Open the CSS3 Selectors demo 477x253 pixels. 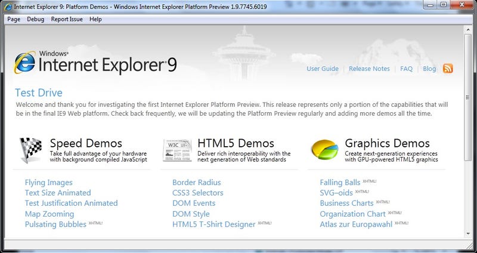[198, 193]
